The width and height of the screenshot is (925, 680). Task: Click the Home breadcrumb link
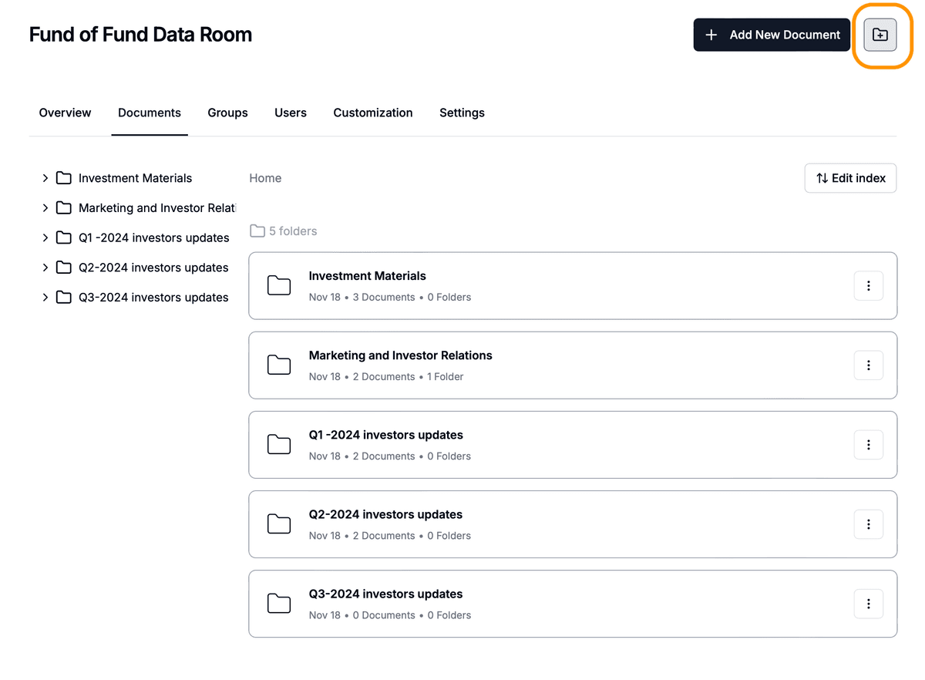(265, 178)
